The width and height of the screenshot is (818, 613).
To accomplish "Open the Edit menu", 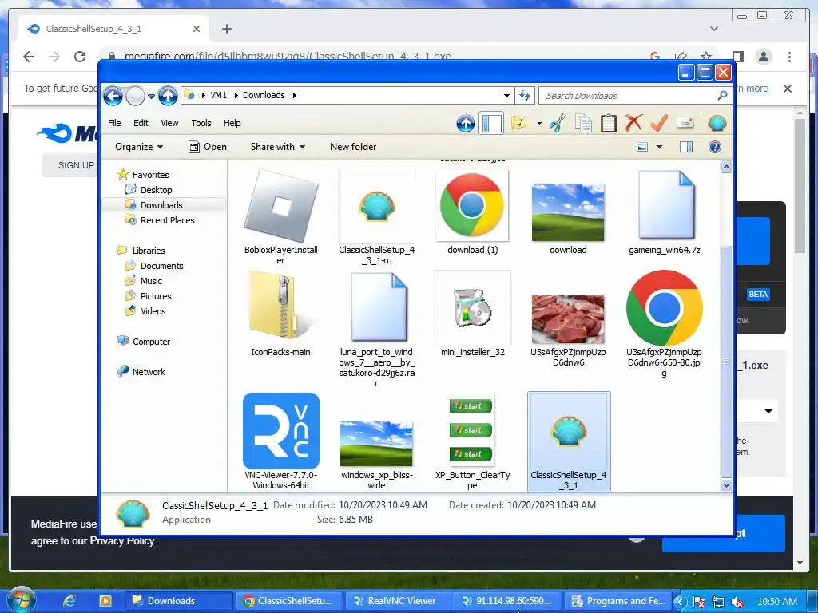I will tap(141, 123).
